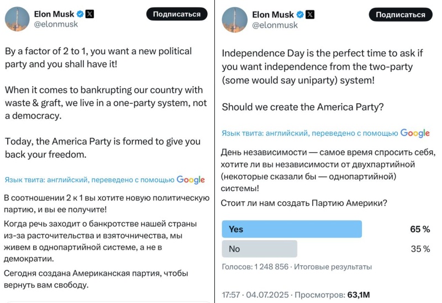Click X affiliation icon in left tweet

(x=90, y=14)
